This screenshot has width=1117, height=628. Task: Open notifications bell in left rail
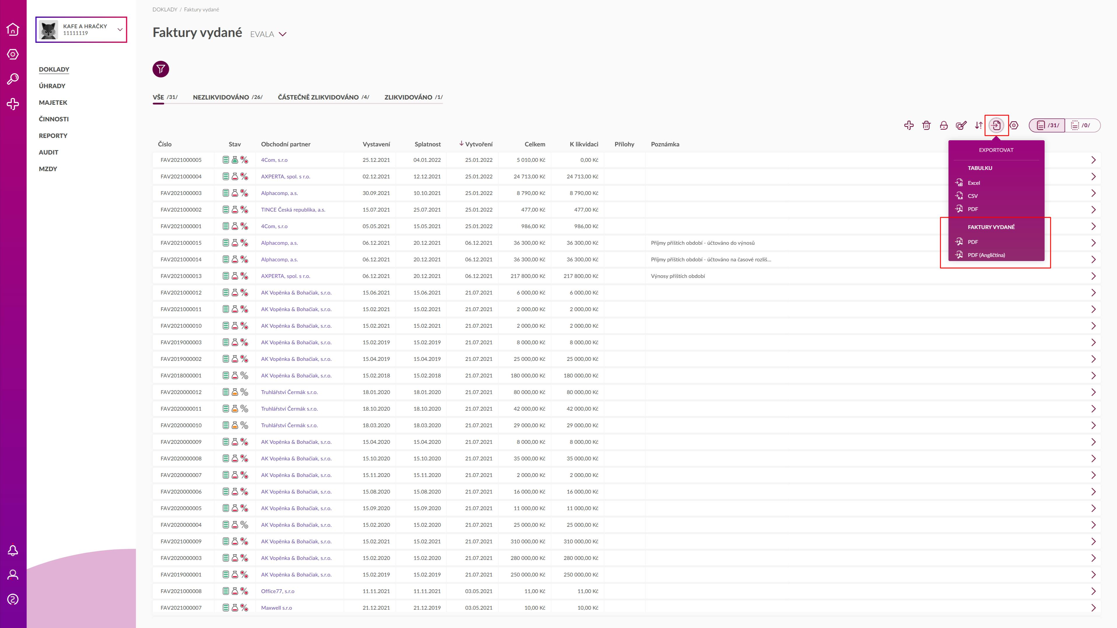13,550
